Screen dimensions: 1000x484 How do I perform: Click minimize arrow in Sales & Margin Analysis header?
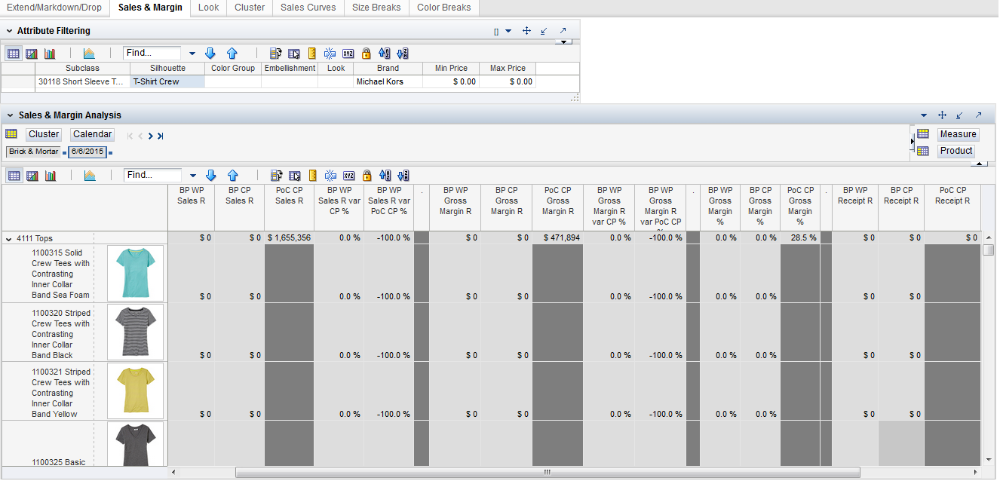pos(960,115)
